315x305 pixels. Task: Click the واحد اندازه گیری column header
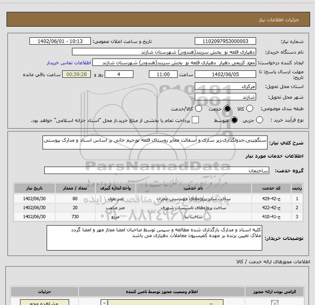point(115,188)
